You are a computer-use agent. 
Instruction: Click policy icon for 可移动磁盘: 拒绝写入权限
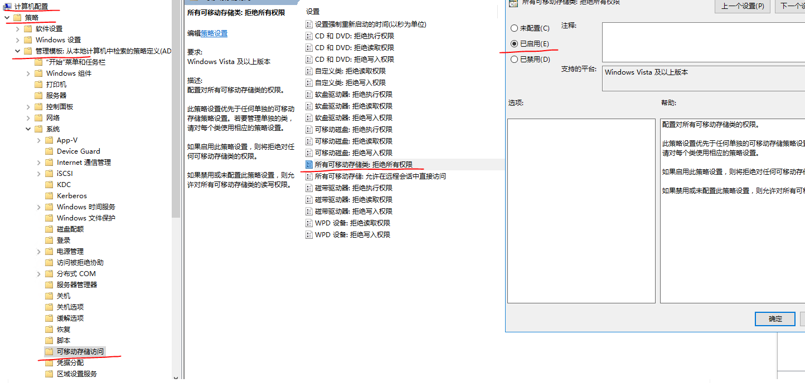(x=309, y=153)
